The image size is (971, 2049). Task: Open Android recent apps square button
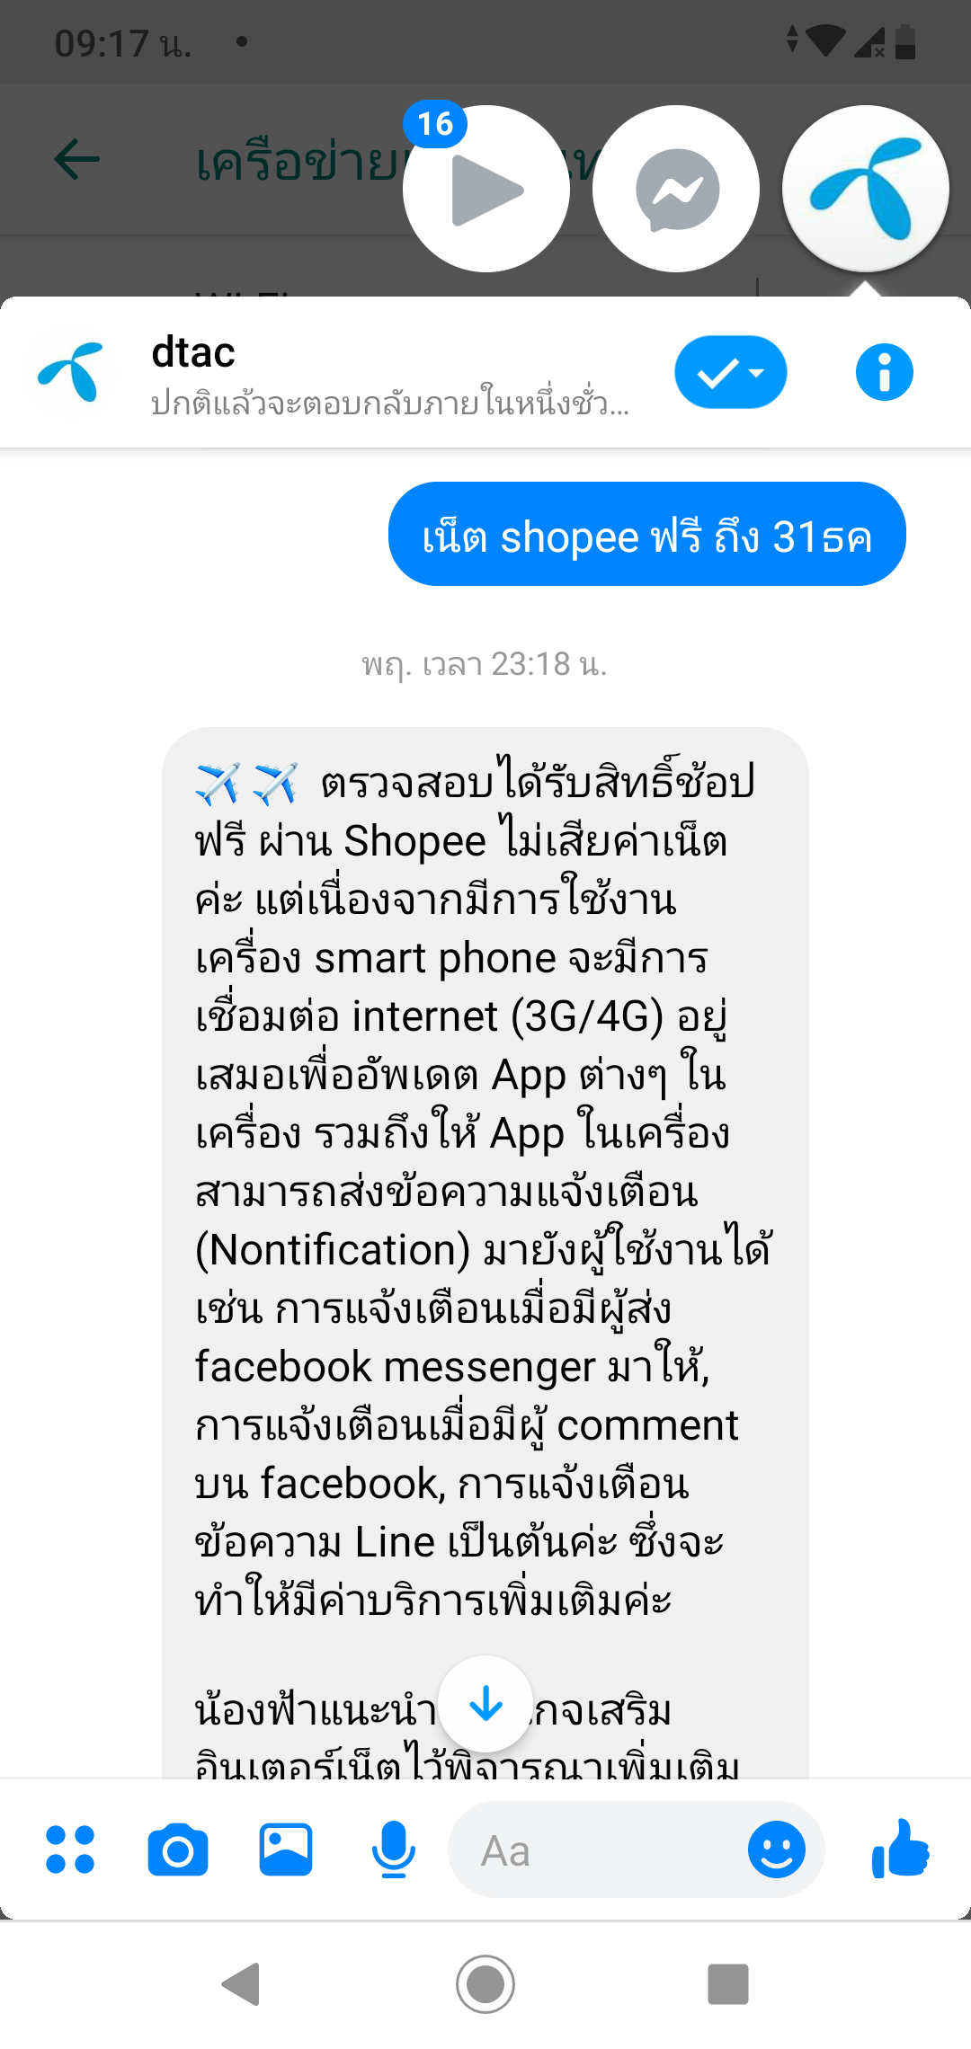coord(728,1983)
